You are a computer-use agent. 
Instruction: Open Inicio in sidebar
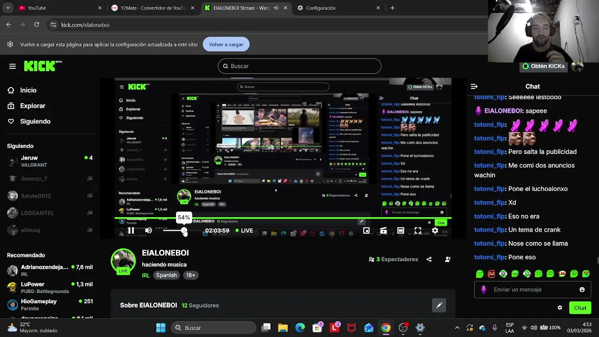(22, 90)
